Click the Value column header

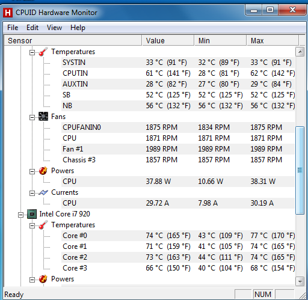coord(168,41)
